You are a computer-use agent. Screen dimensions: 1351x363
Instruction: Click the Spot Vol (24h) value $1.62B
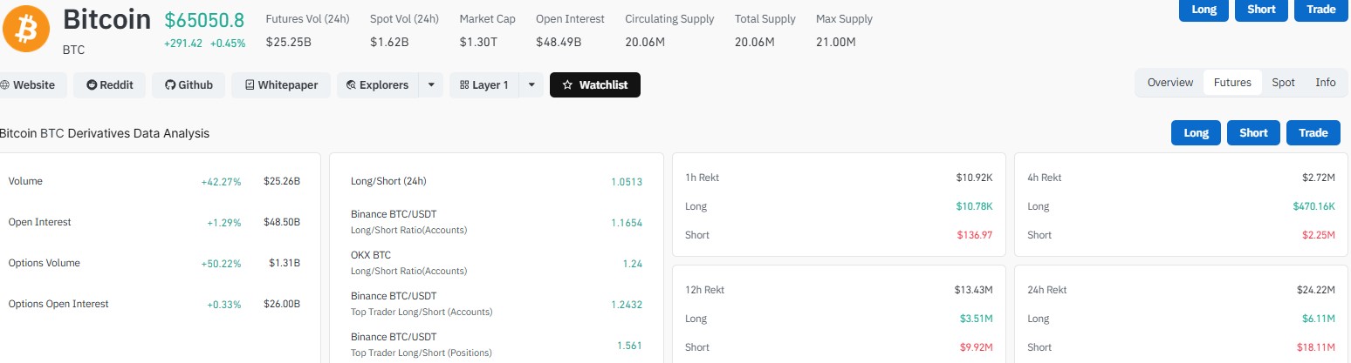tap(389, 41)
